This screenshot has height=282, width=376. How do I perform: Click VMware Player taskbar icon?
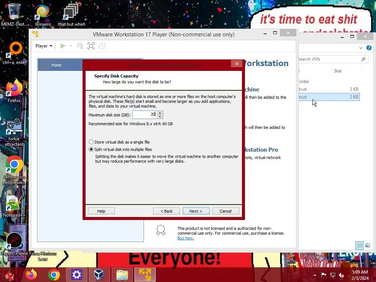click(x=145, y=275)
